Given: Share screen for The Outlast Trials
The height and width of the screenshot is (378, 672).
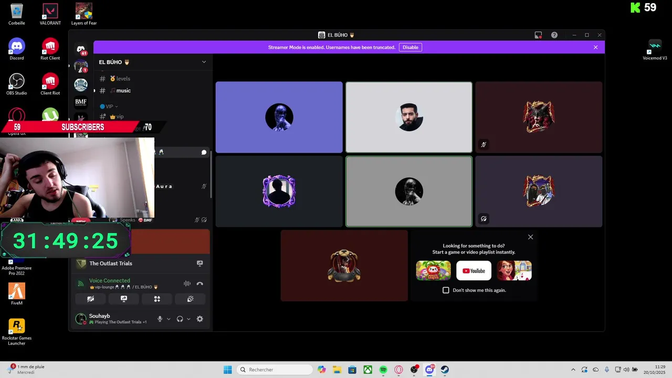Looking at the screenshot, I should [199, 264].
